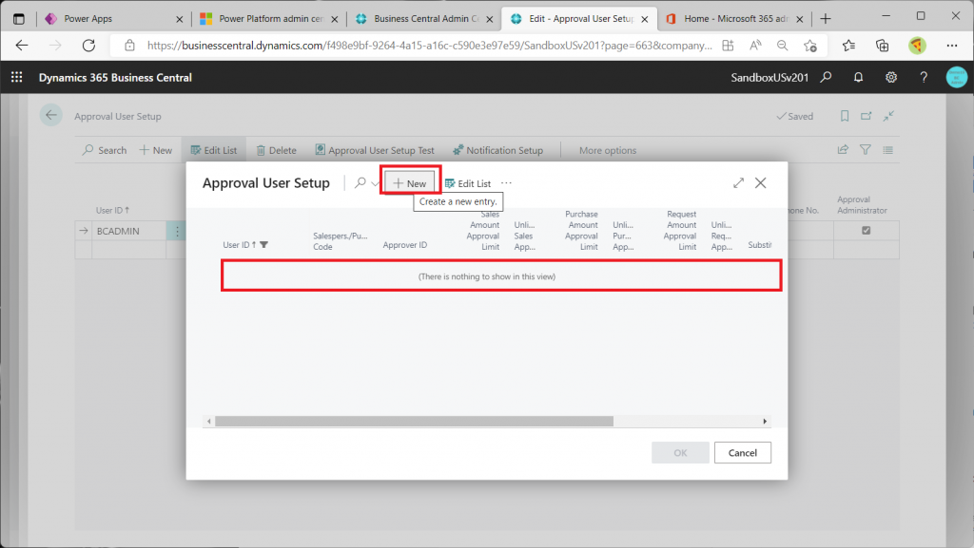Viewport: 974px width, 548px height.
Task: Close the Approval User Setup dialog
Action: point(760,183)
